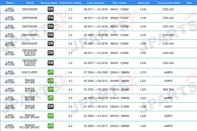
Task: Click the power value 220kW / 299KM in the Discovery row
Action: click(119, 72)
